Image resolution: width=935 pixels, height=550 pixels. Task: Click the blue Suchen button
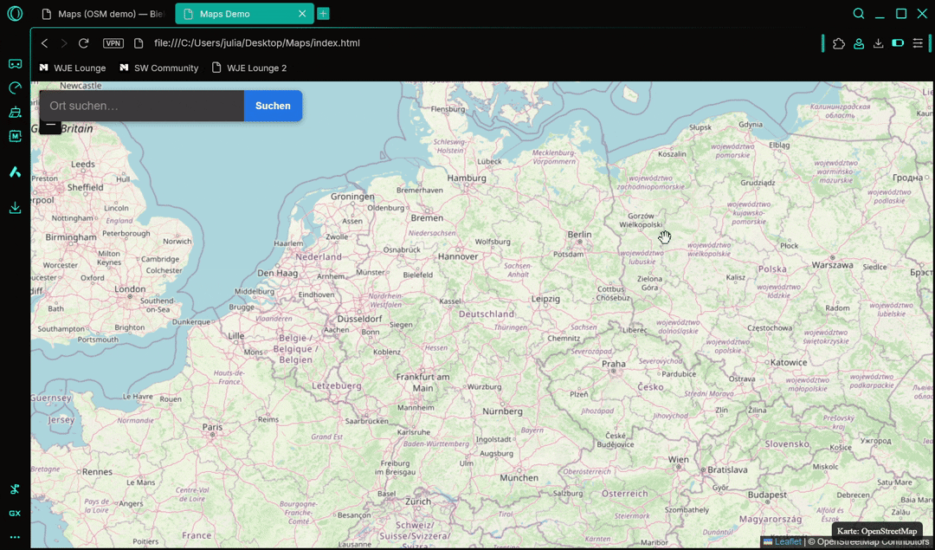click(x=273, y=106)
